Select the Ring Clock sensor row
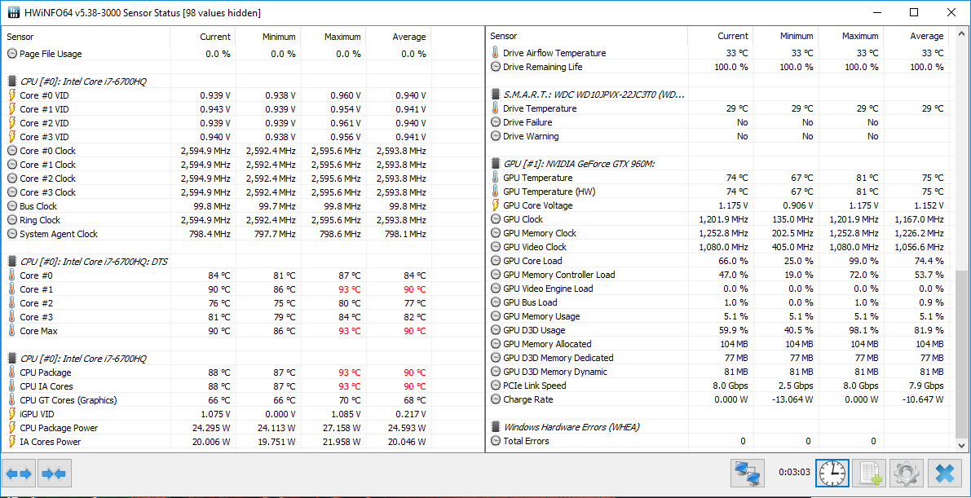971x498 pixels. coord(217,220)
